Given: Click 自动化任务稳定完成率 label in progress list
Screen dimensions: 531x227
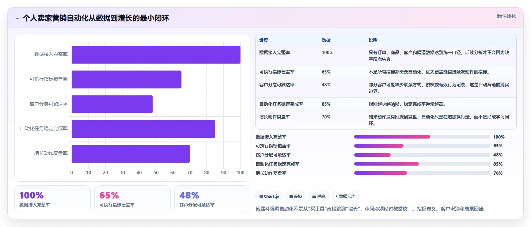Looking at the screenshot, I should coord(278,164).
